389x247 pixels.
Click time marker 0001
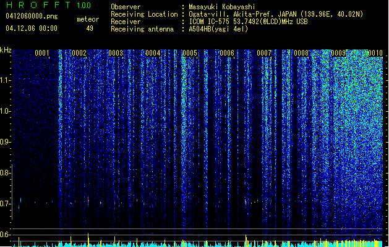tap(42, 53)
